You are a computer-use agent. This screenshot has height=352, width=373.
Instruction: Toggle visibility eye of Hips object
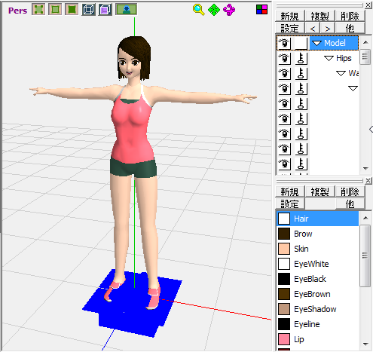coord(284,58)
